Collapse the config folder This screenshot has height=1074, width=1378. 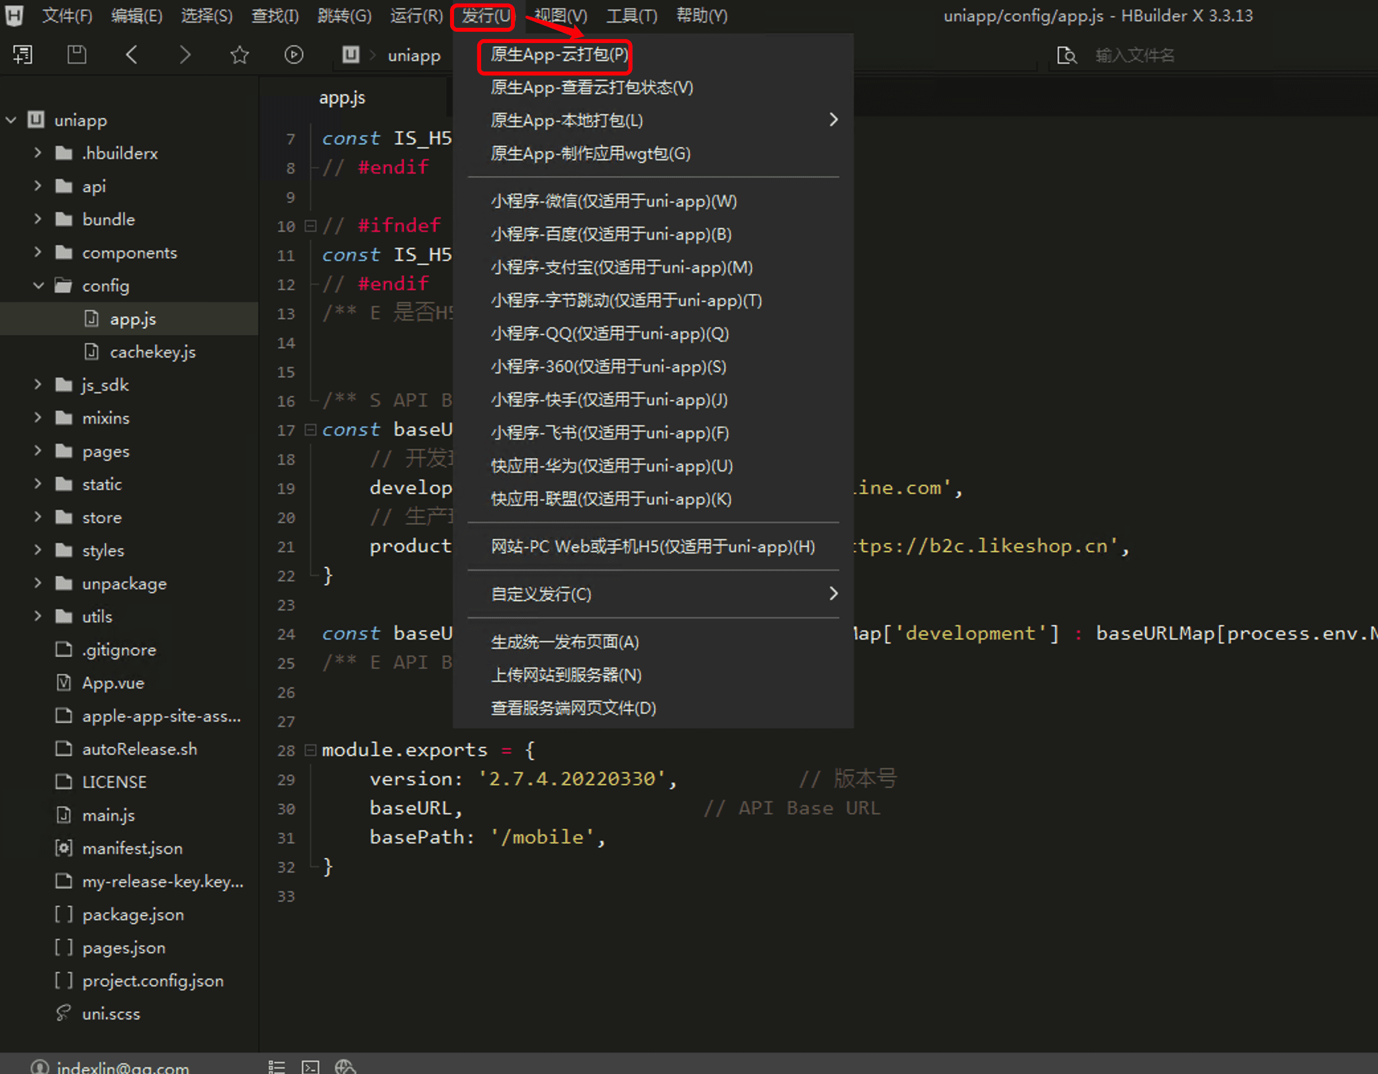pos(38,285)
